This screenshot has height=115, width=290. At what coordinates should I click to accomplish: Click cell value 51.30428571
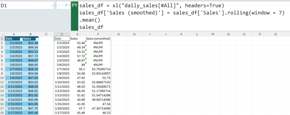[x=98, y=87]
